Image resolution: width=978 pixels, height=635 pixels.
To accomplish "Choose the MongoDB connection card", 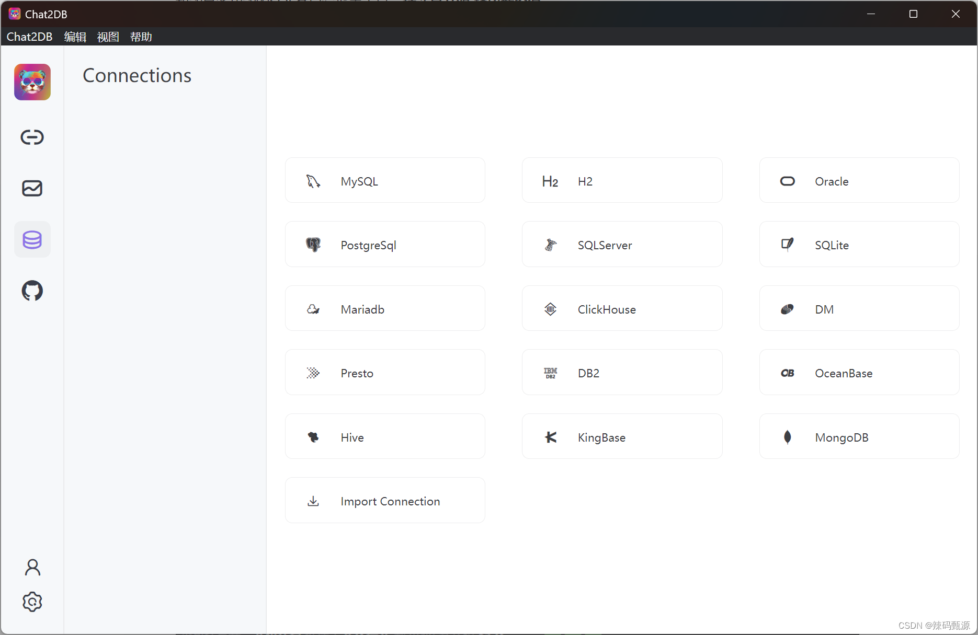I will (x=859, y=436).
